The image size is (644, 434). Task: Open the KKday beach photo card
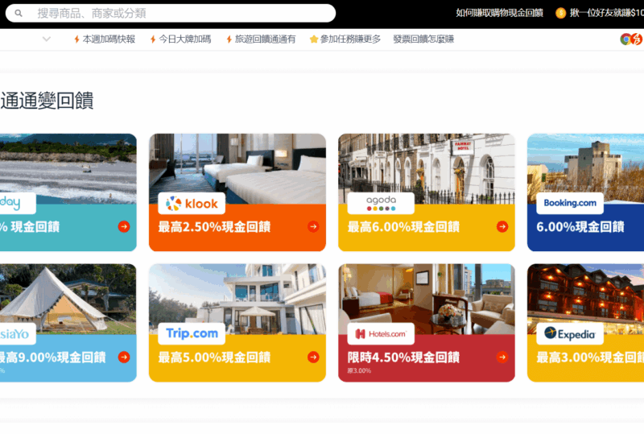point(68,168)
